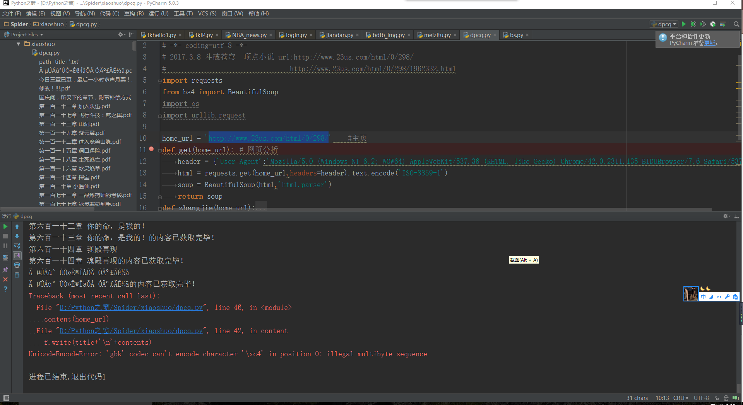Jump down the stack trace arrow
This screenshot has width=743, height=405.
17,236
